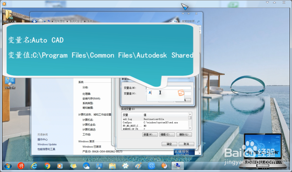292x172 pixels.
Task: Select the NUMBER_OF_PR variable row
Action: point(155,129)
